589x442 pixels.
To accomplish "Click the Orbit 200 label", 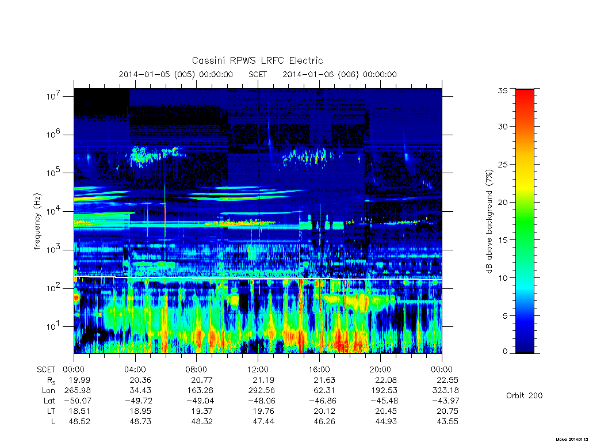I will (525, 395).
